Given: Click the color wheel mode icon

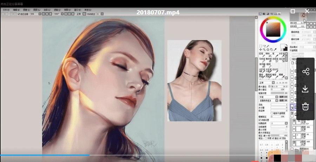Looking at the screenshot, I should [x=261, y=14].
